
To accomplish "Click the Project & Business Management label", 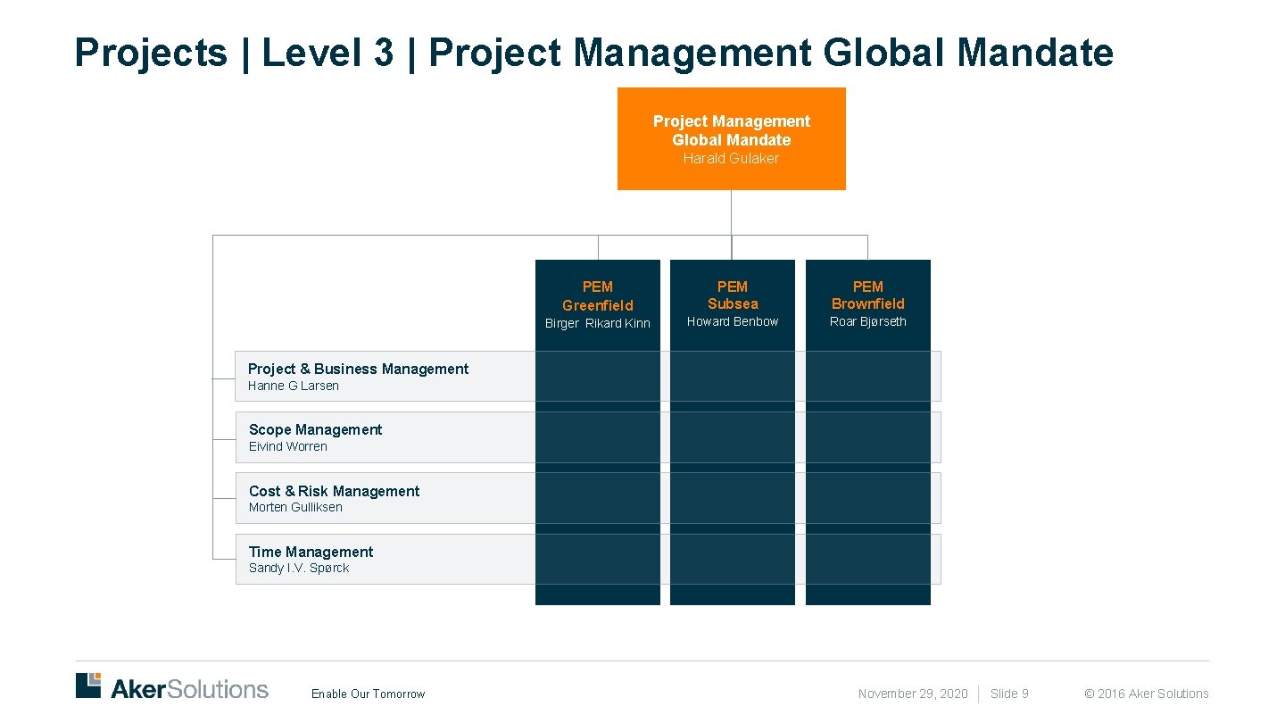I will 358,369.
